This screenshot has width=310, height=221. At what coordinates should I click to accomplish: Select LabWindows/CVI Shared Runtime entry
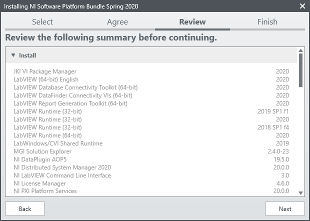coord(151,143)
